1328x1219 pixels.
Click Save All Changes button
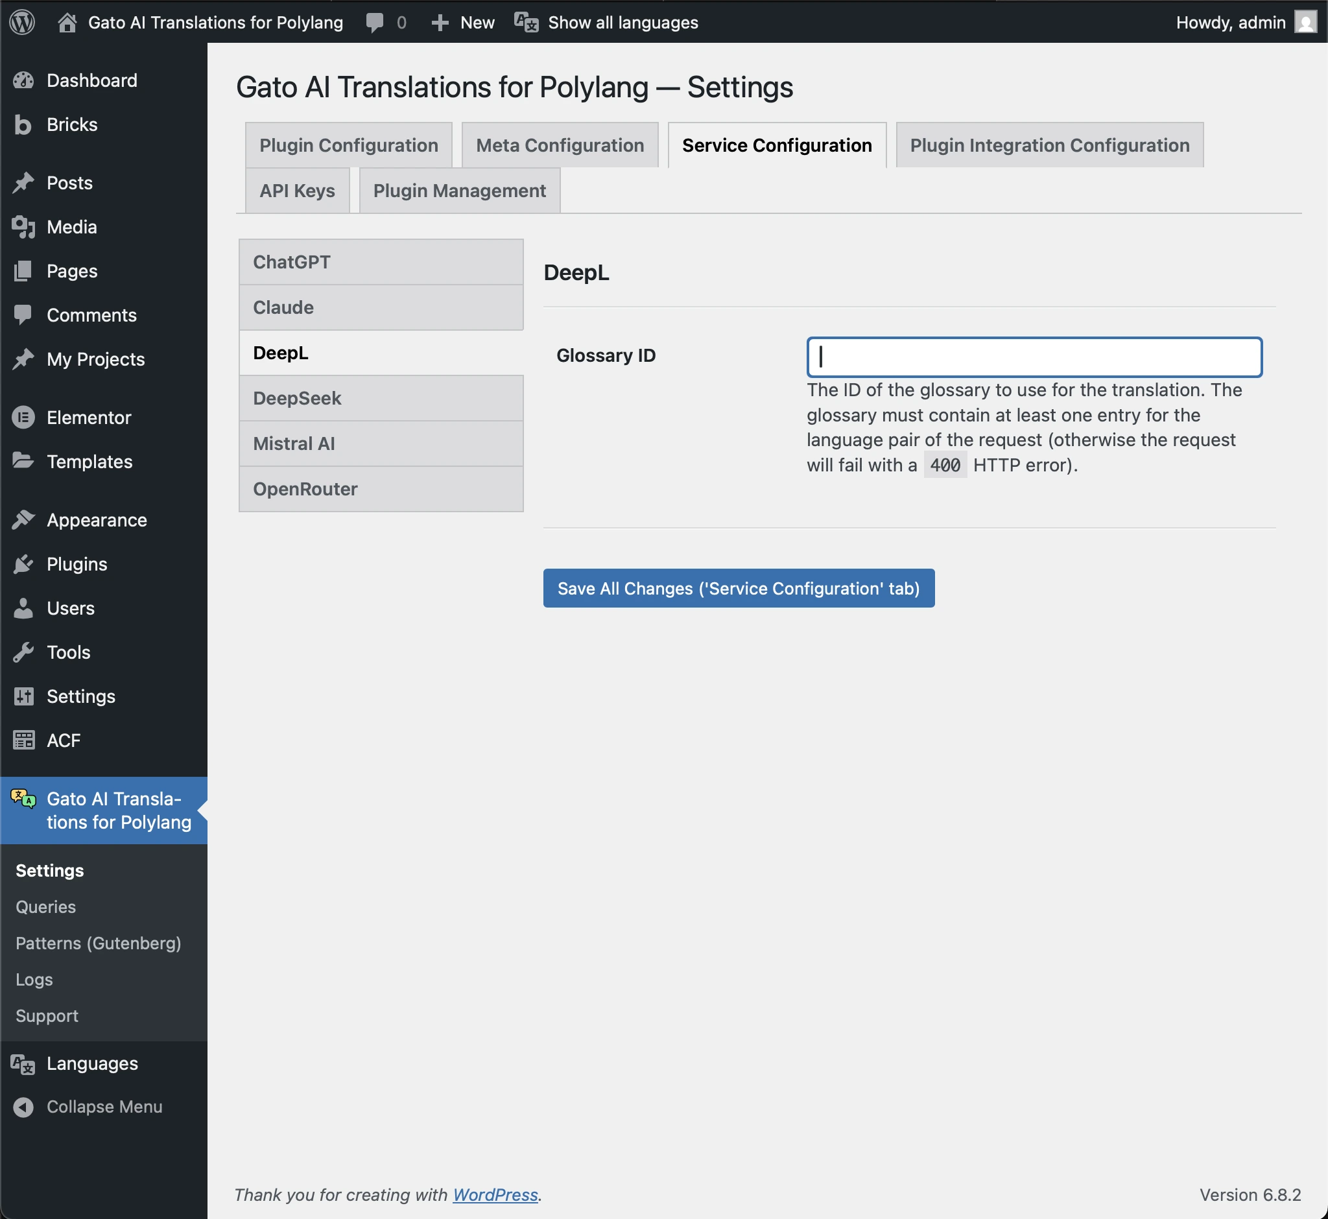[737, 587]
